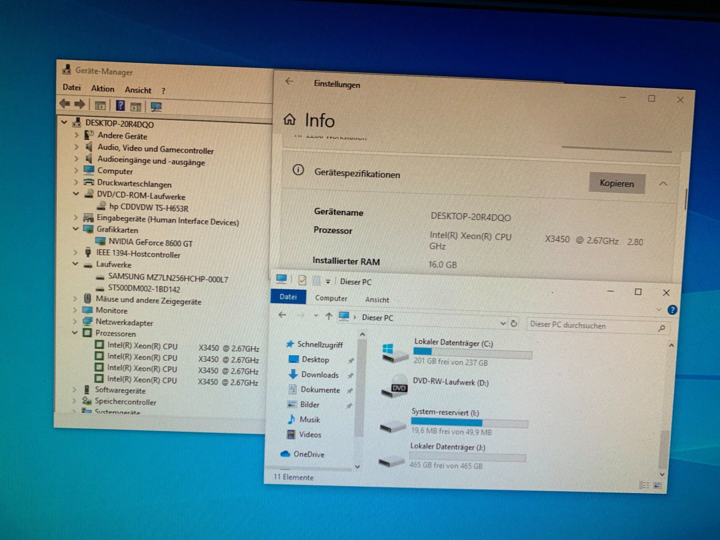Select Eingabegeräte (Human Interface Devices)

[168, 220]
